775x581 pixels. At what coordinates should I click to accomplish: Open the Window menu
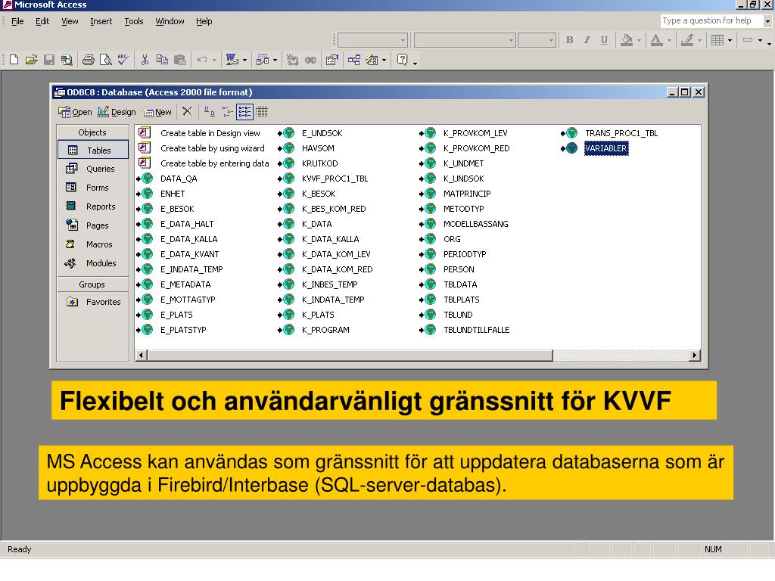(170, 21)
